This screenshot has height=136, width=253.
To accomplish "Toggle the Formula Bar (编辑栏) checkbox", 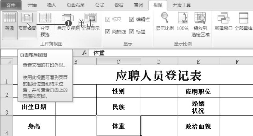I will 131,20.
